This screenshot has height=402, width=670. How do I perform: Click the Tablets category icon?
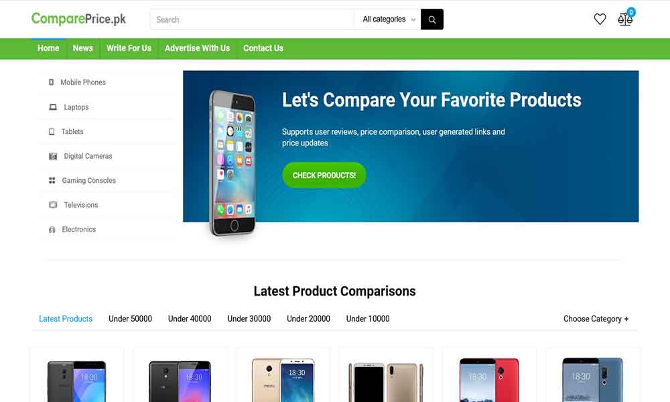click(x=52, y=131)
